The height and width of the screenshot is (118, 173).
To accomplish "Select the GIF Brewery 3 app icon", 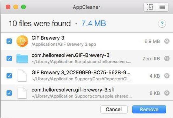I will click(22, 41).
